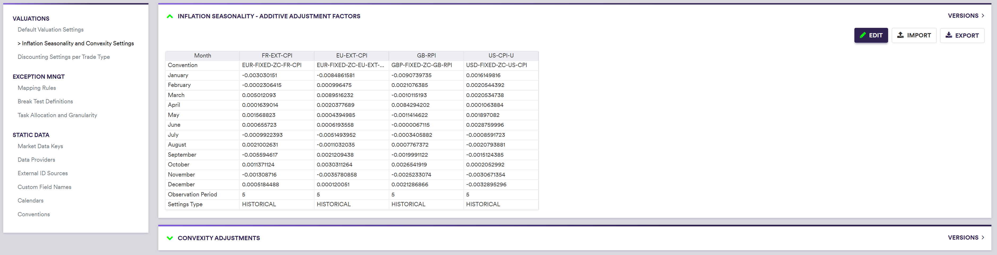Click the green pencil Edit button
Screen dimensions: 997x255
coord(871,35)
